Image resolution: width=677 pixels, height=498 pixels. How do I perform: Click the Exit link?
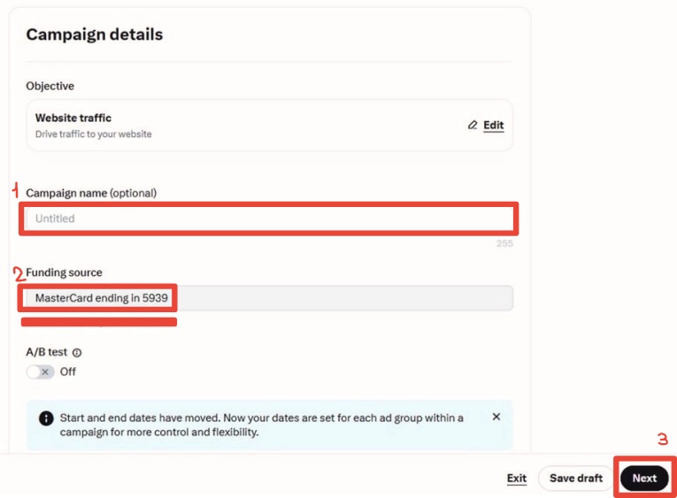coord(517,479)
